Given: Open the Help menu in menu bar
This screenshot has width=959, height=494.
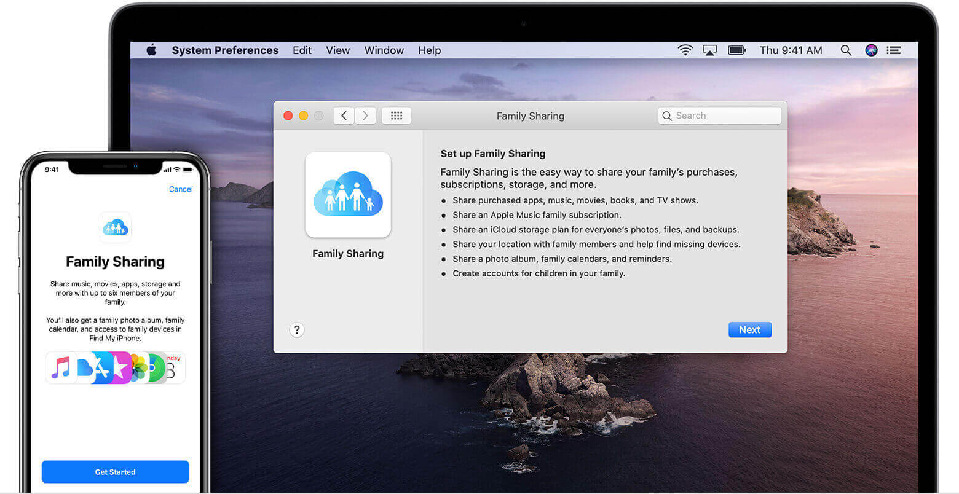Looking at the screenshot, I should (429, 50).
